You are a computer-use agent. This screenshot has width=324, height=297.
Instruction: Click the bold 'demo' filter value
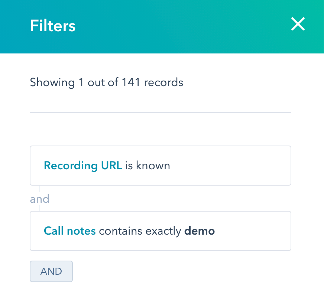point(200,231)
